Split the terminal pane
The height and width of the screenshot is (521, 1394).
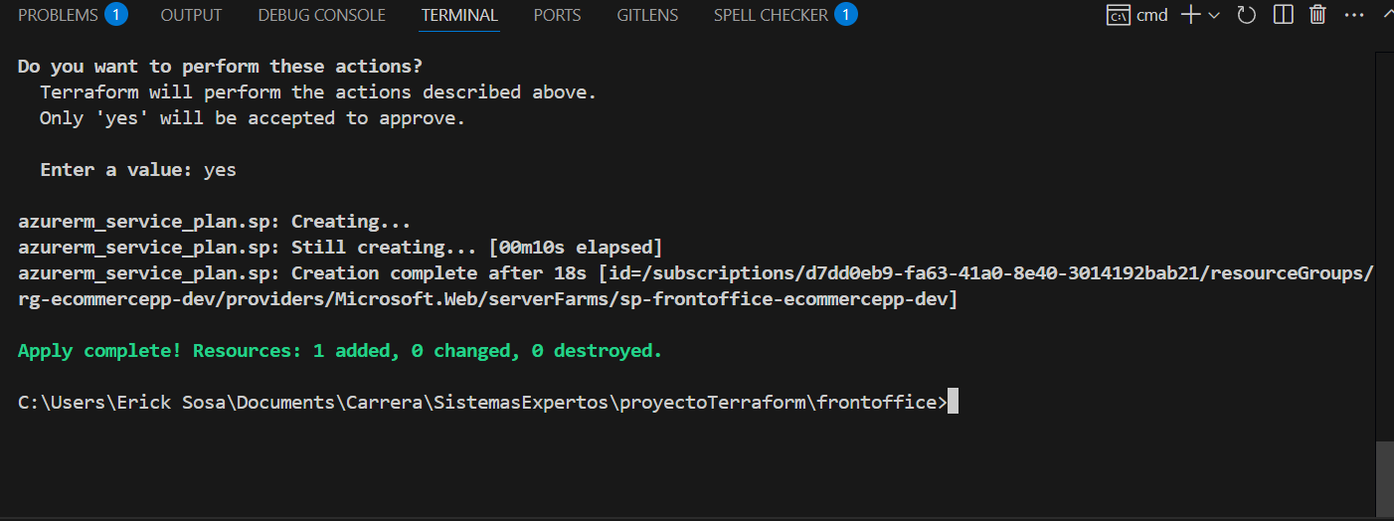point(1284,15)
